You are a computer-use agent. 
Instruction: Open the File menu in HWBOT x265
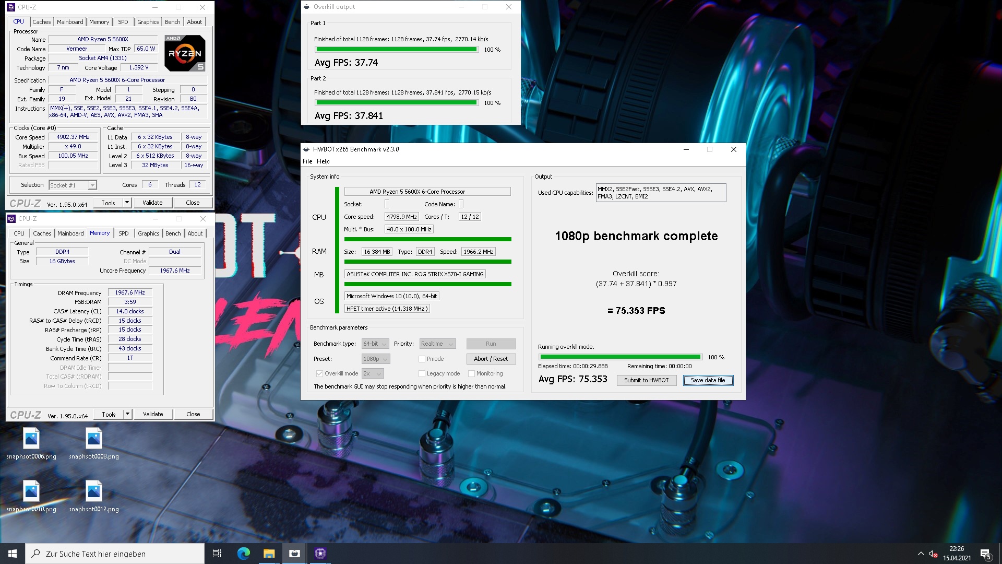click(x=307, y=161)
